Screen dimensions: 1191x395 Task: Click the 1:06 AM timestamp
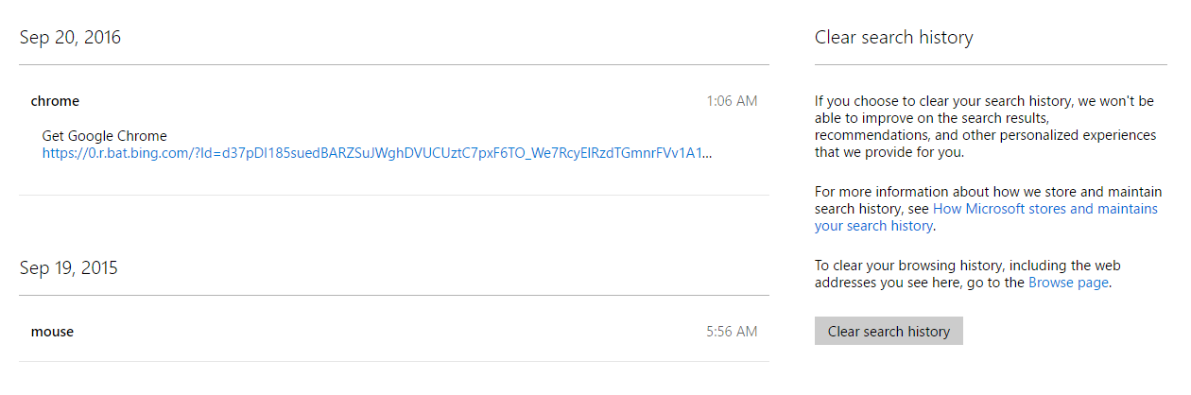tap(732, 101)
